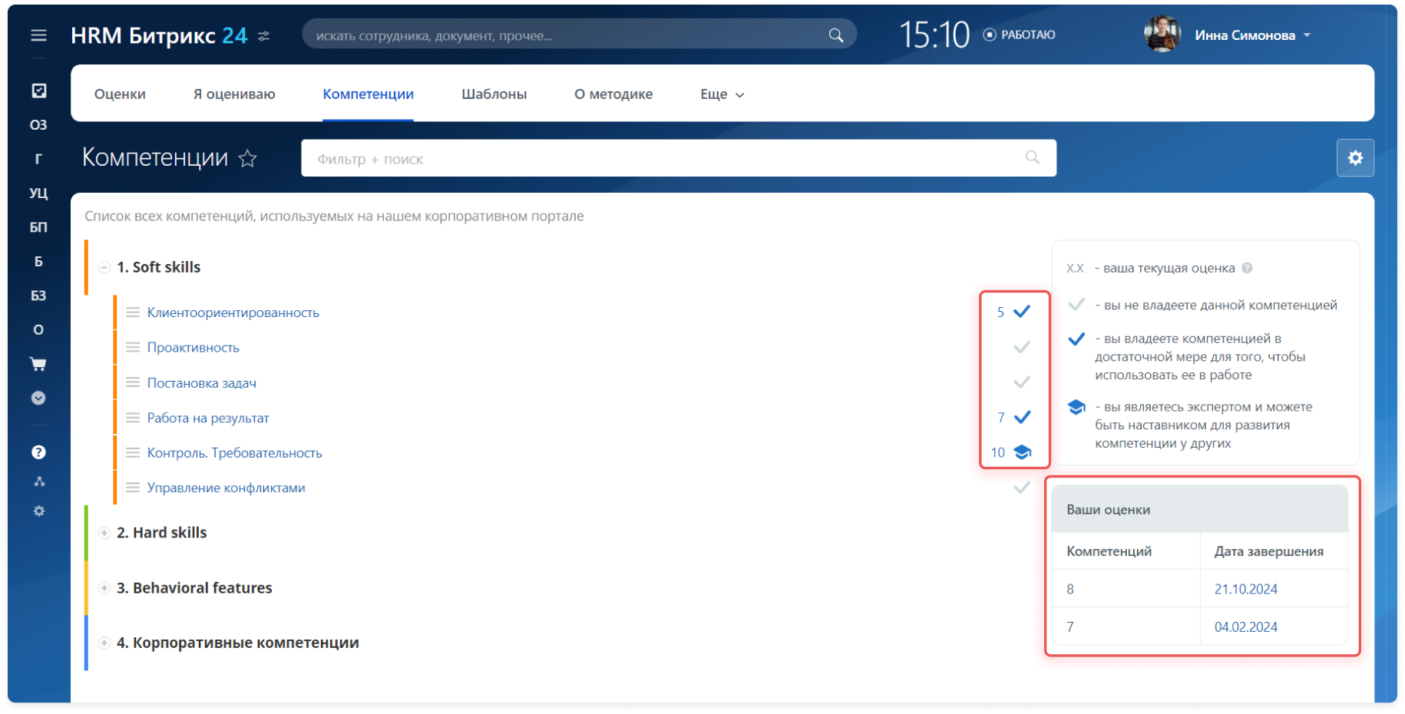Click the info question mark beside текущая оценка
Screen dimensions: 1405x714
pyautogui.click(x=1247, y=268)
